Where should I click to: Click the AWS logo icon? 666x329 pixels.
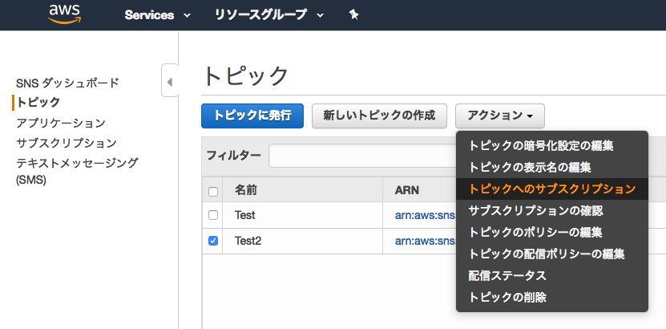64,14
